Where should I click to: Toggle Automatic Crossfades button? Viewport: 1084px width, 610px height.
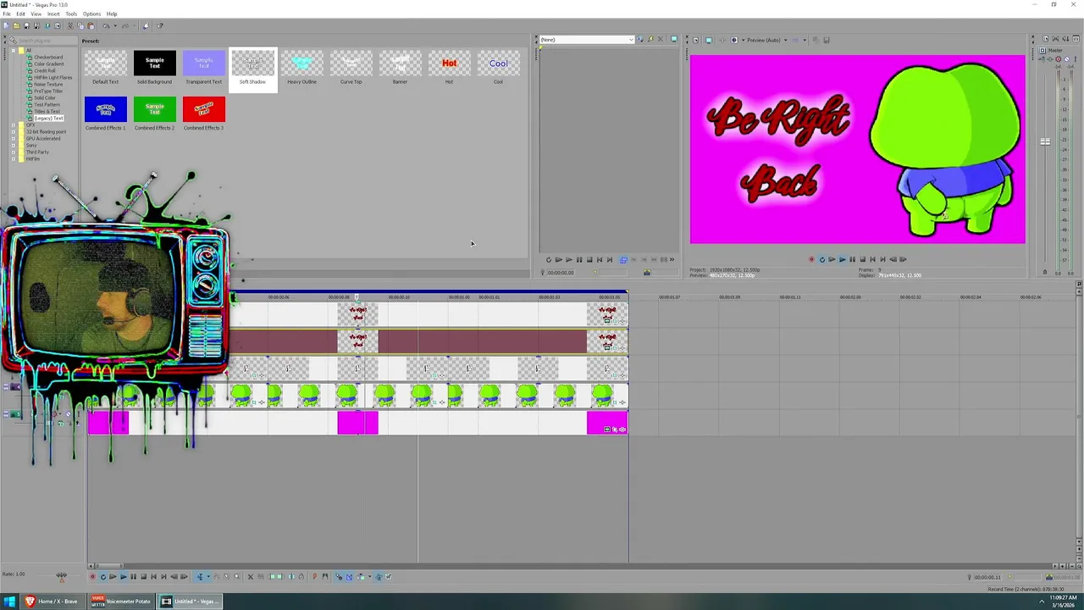[349, 577]
